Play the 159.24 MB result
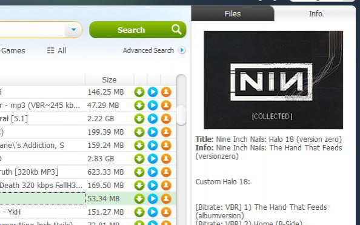Viewport: 360px width, 225px height. click(153, 146)
